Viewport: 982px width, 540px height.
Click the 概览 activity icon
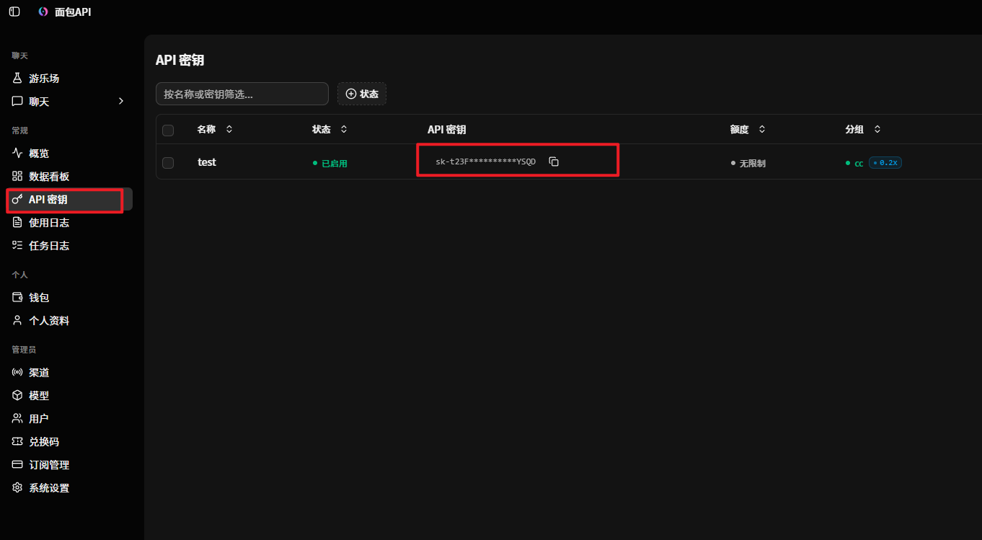coord(18,154)
